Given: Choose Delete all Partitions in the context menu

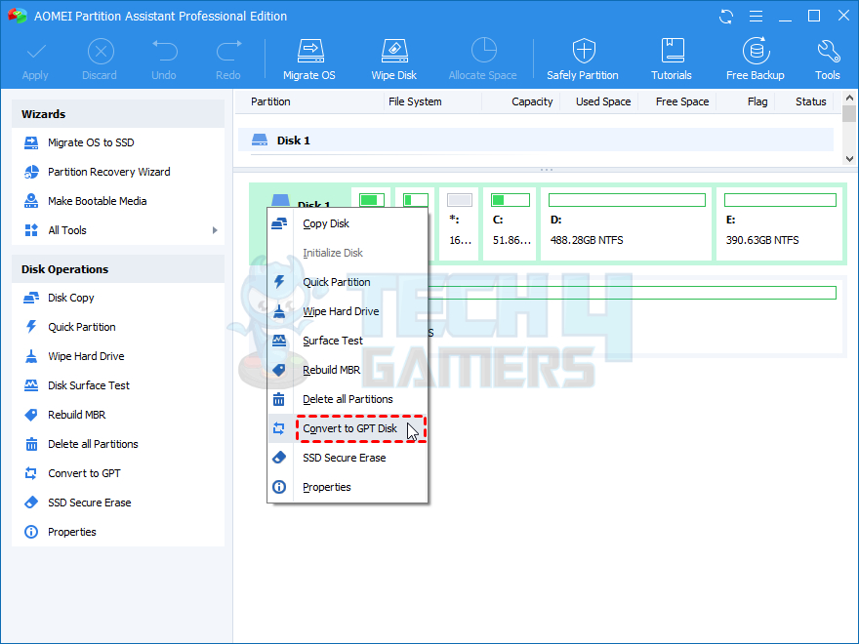Looking at the screenshot, I should pos(348,399).
